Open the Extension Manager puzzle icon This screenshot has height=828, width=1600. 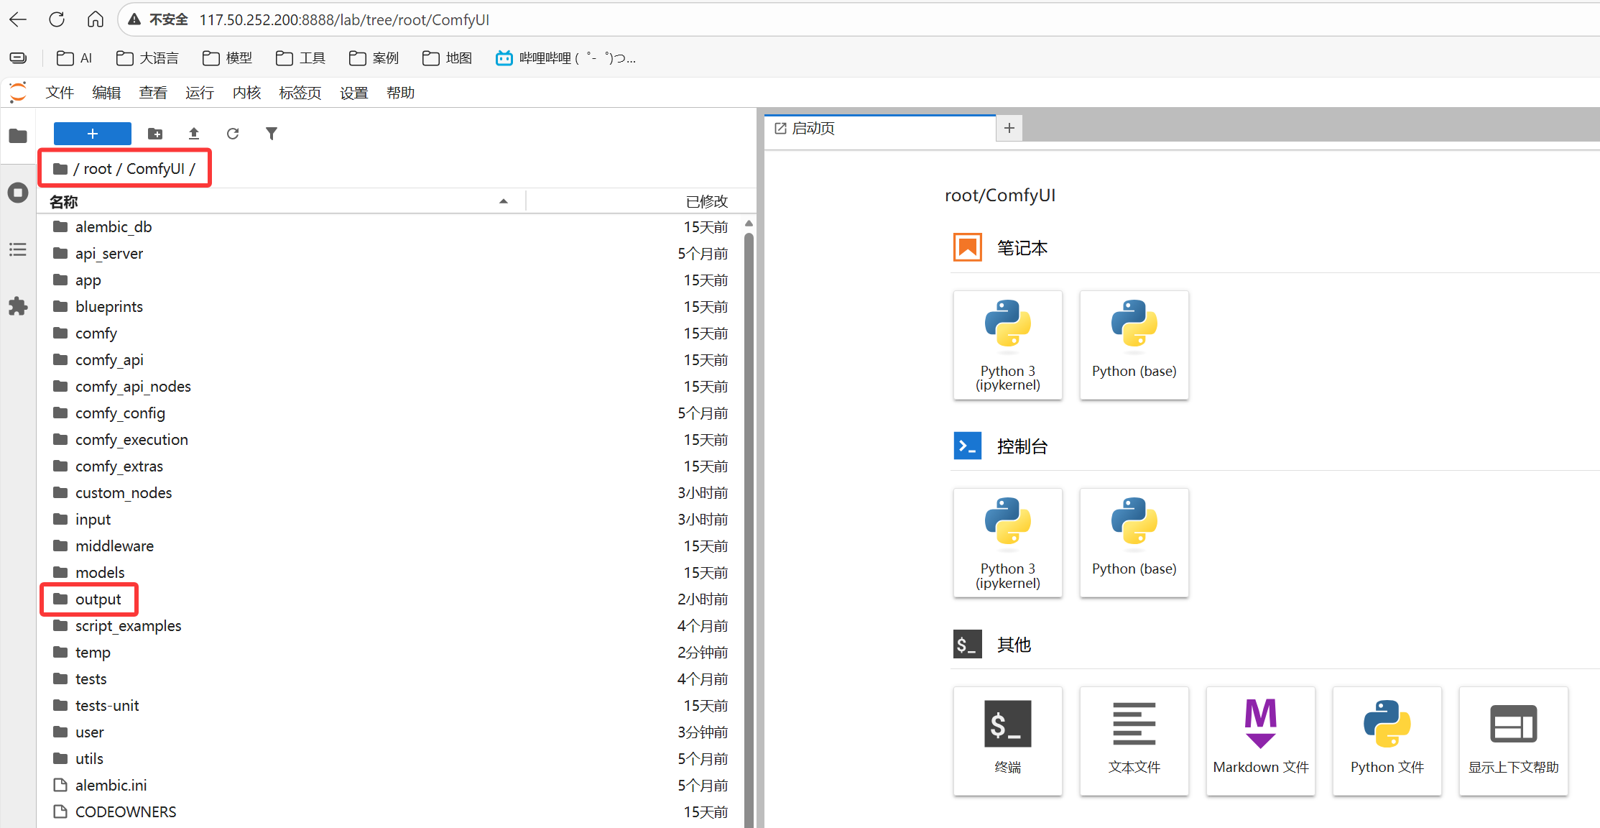tap(18, 306)
